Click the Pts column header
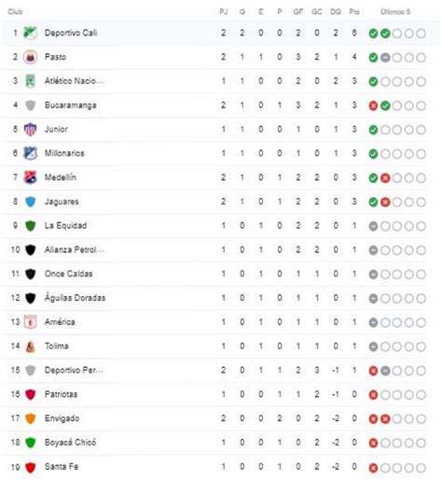Viewport: 442px width, 481px height. pos(354,12)
